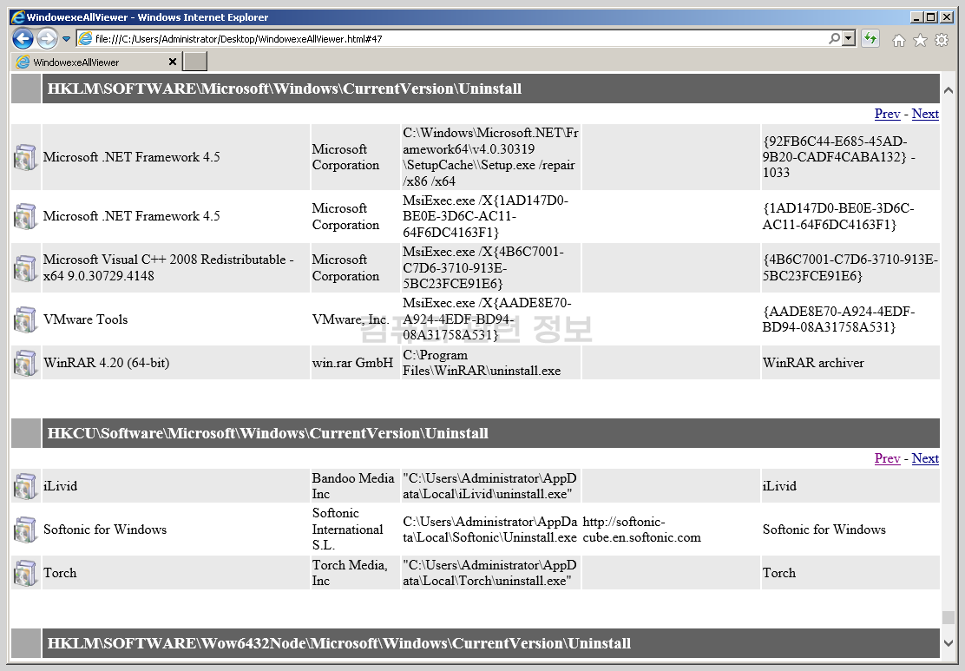Click the Torch program icon
Image resolution: width=965 pixels, height=671 pixels.
coord(25,573)
